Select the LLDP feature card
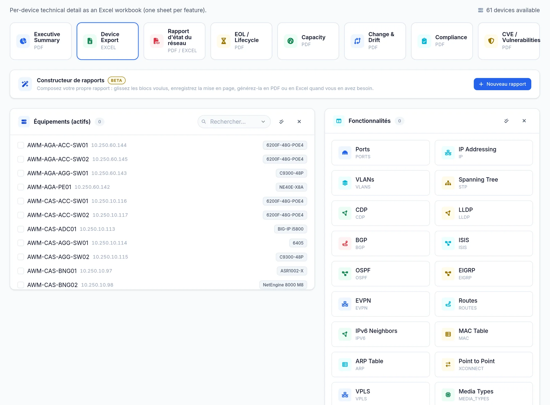 coord(484,213)
